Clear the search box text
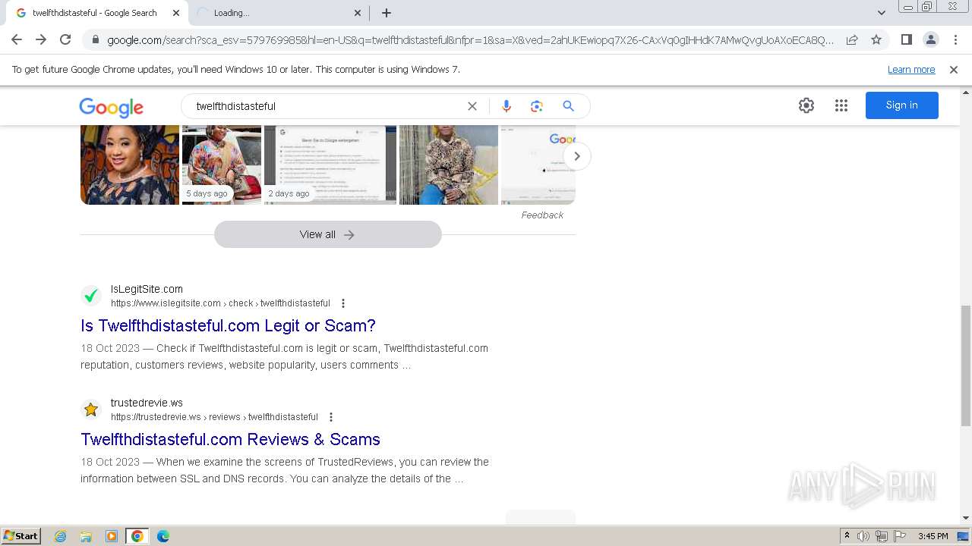972x546 pixels. coord(472,106)
